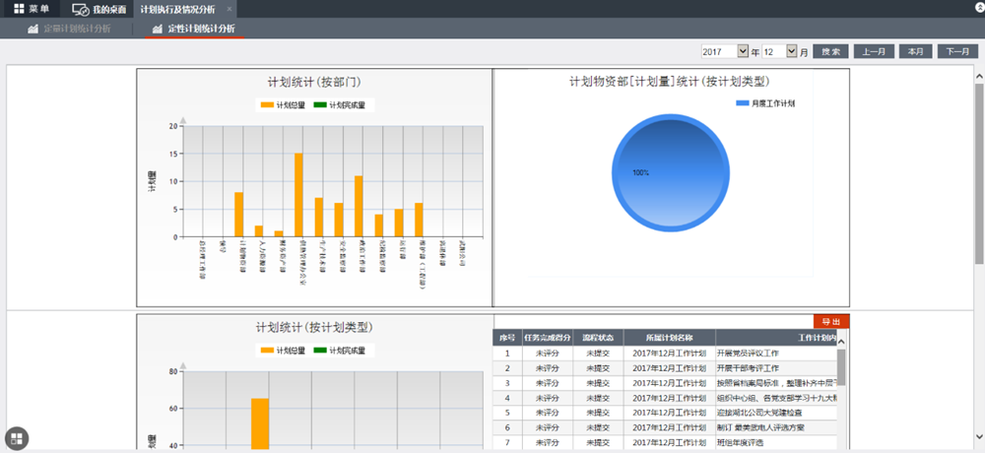Click the chart icon beside 定性计划统计分析
The height and width of the screenshot is (453, 985).
(x=157, y=29)
